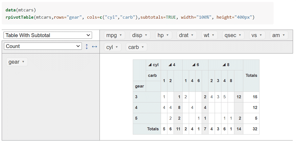296x143 pixels.
Task: Open the Count aggregator dropdown
Action: (x=43, y=46)
